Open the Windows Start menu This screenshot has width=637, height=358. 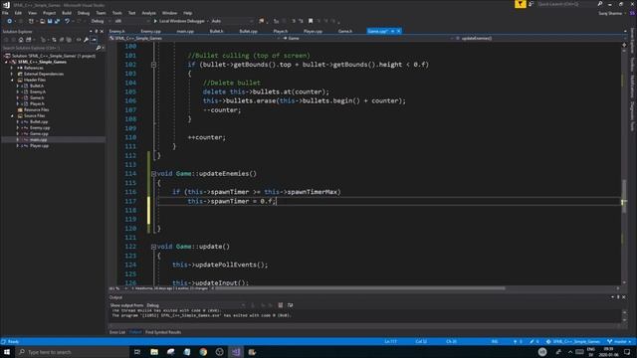click(7, 352)
